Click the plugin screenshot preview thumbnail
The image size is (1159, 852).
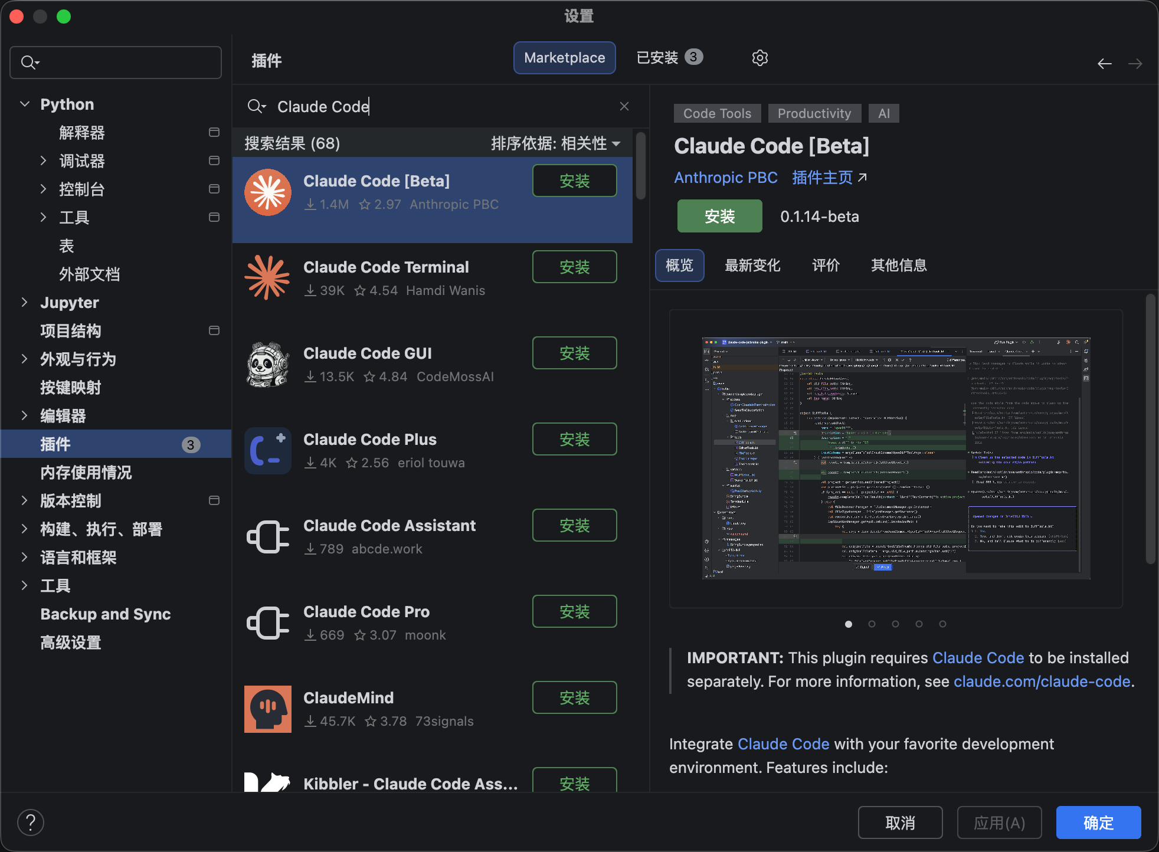[896, 458]
